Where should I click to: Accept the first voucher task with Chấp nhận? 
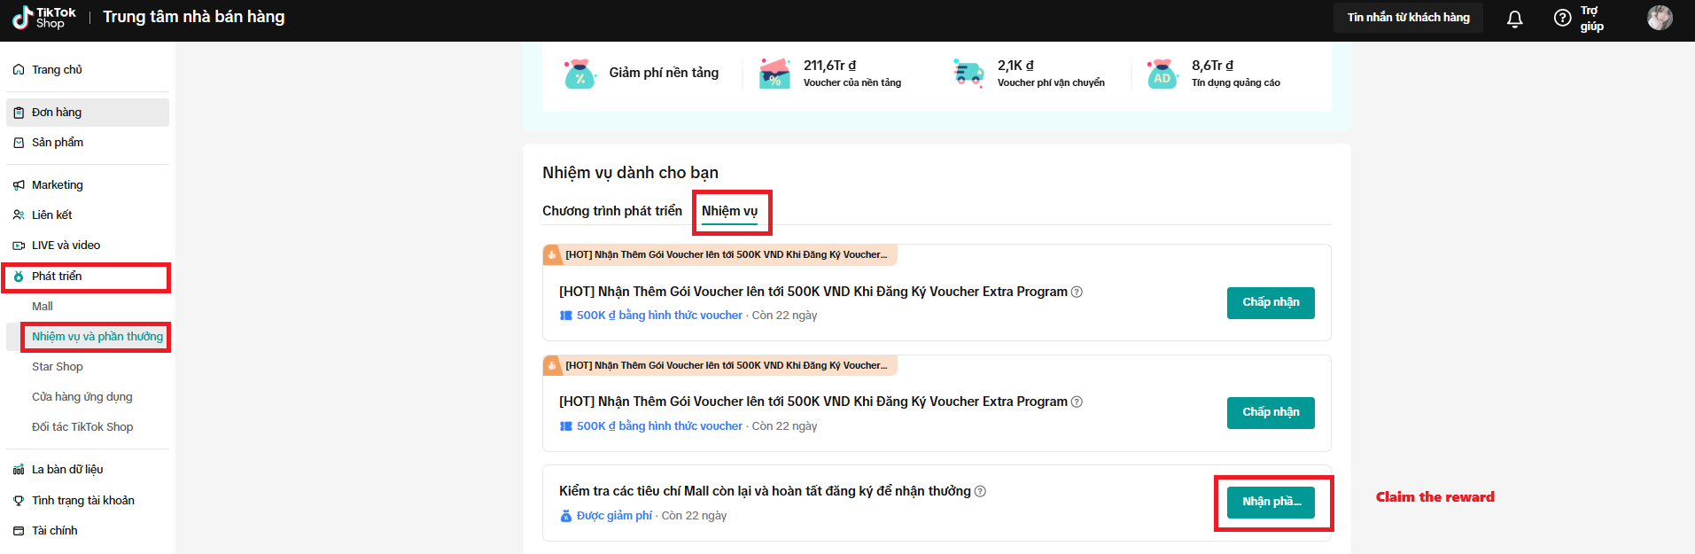(x=1270, y=302)
